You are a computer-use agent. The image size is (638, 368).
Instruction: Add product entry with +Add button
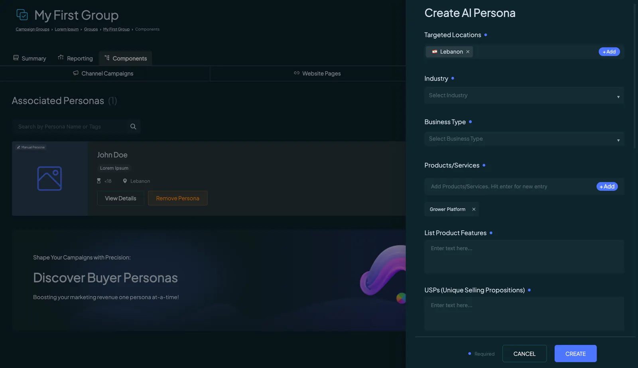pyautogui.click(x=607, y=187)
